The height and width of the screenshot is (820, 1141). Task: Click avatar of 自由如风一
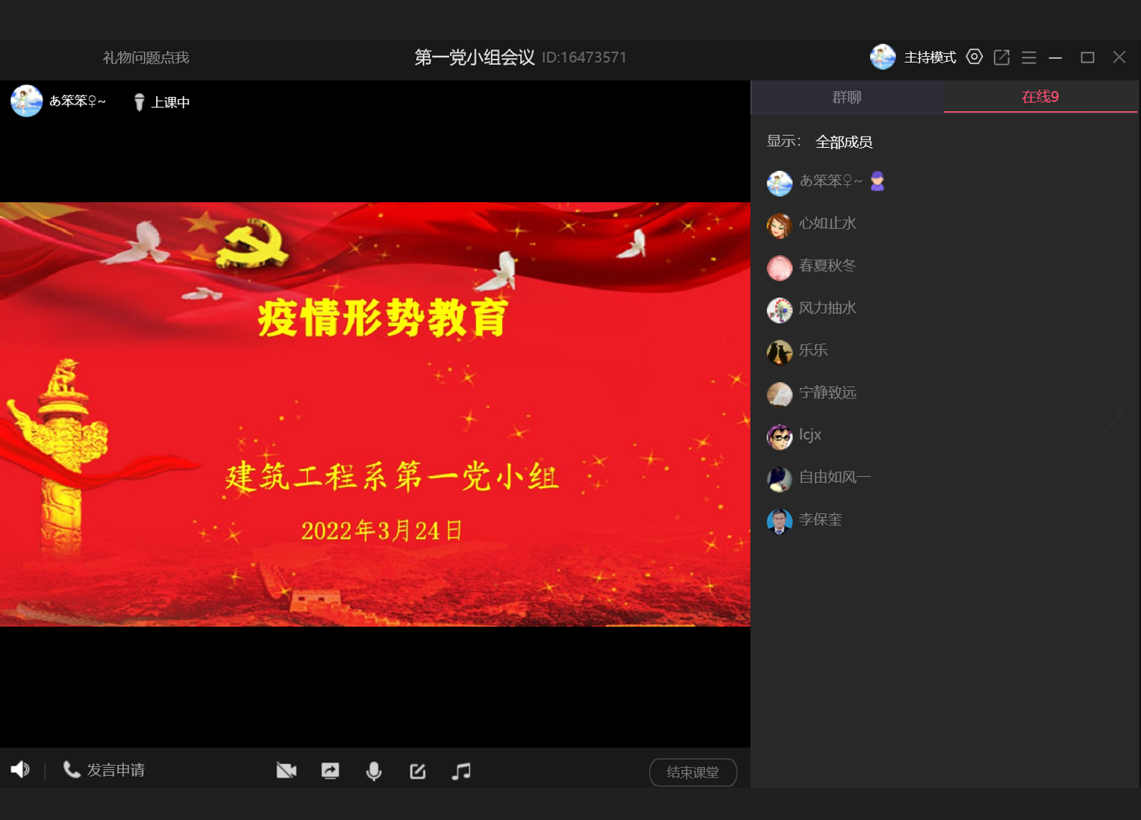tap(780, 478)
